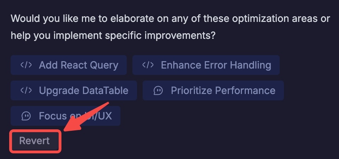This screenshot has width=339, height=159.
Task: Click the chat bubble icon on Prioritize Performance
Action: (x=158, y=91)
